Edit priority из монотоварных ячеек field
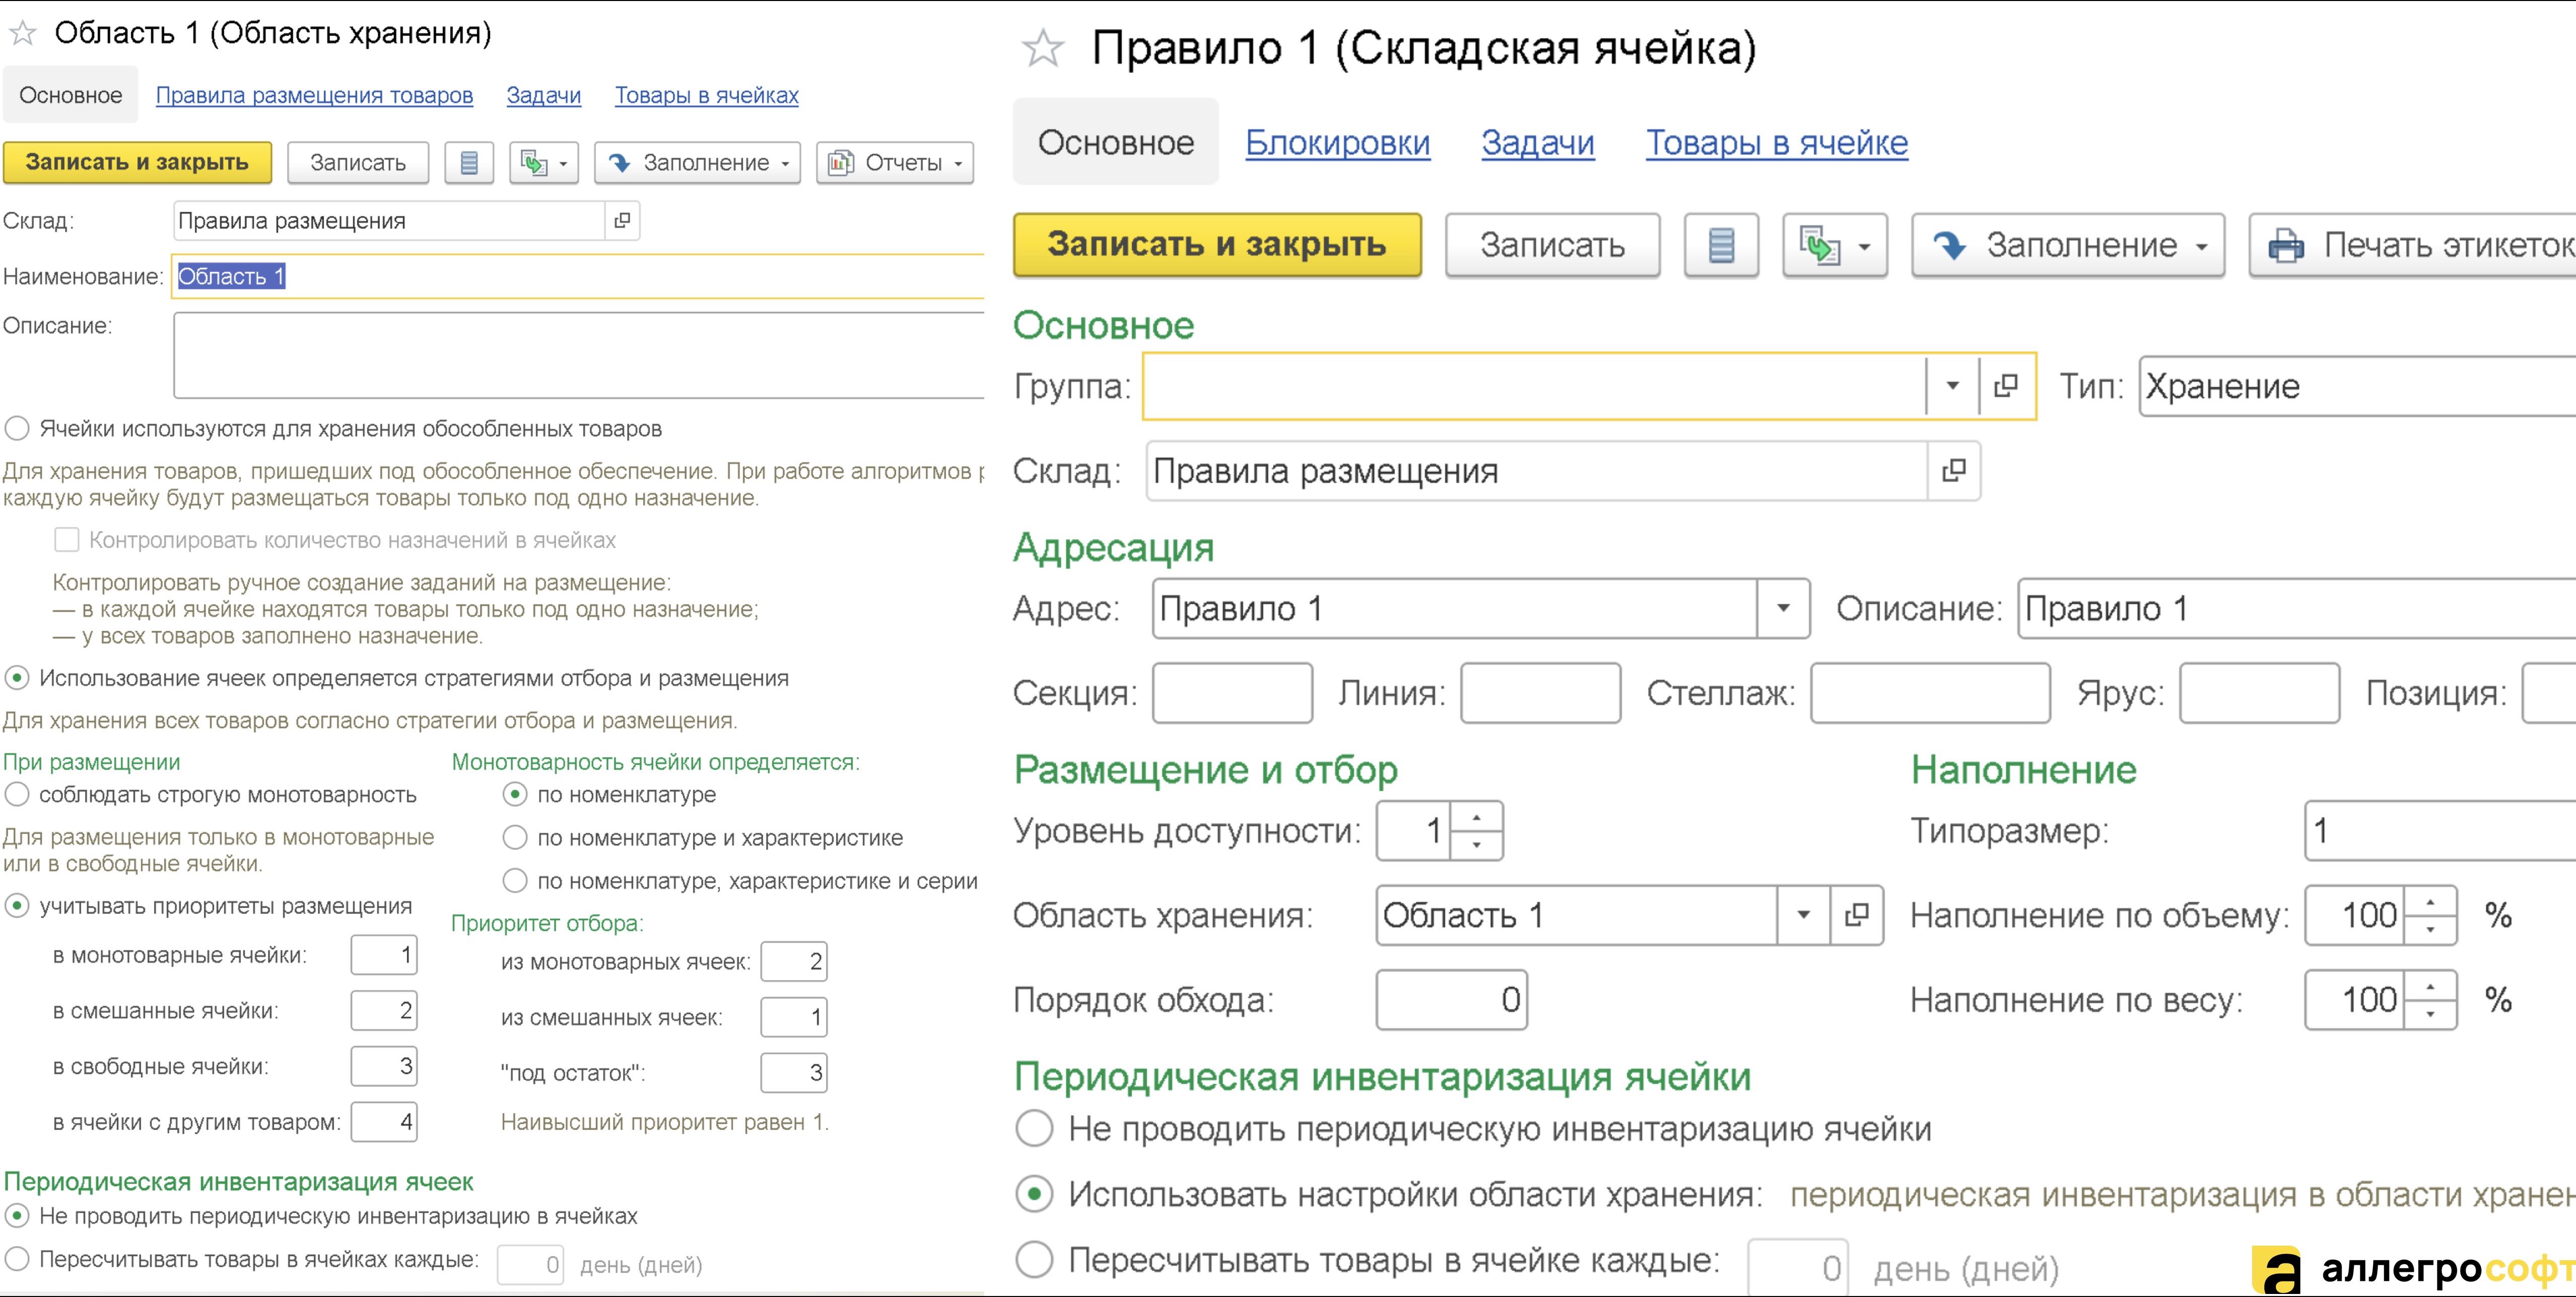Viewport: 2576px width, 1297px height. pyautogui.click(x=794, y=961)
